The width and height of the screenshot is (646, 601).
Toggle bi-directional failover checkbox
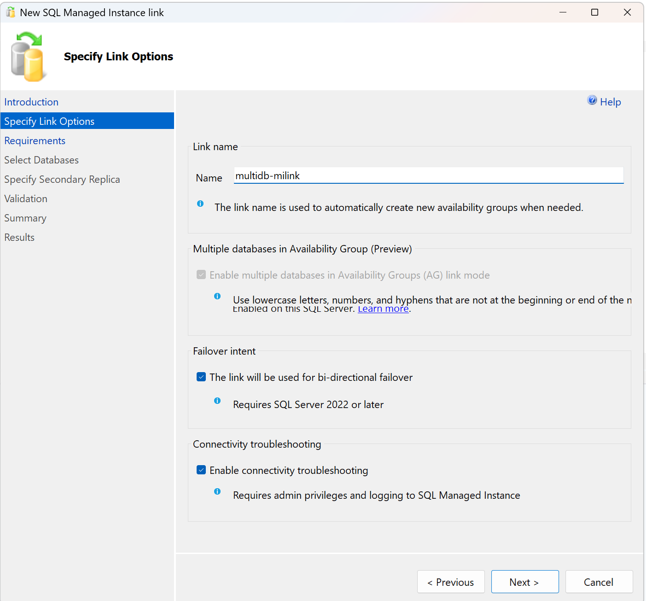[201, 377]
